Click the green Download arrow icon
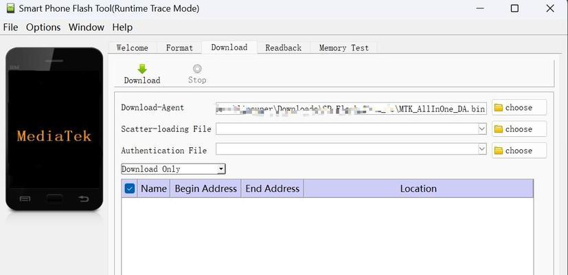Image resolution: width=568 pixels, height=275 pixels. pos(142,69)
